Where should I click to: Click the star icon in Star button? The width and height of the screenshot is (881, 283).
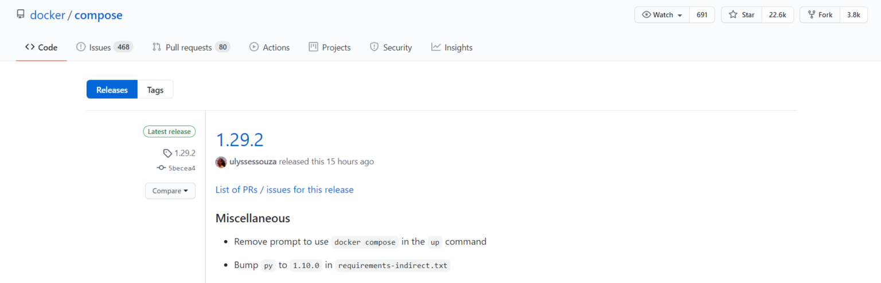(733, 15)
